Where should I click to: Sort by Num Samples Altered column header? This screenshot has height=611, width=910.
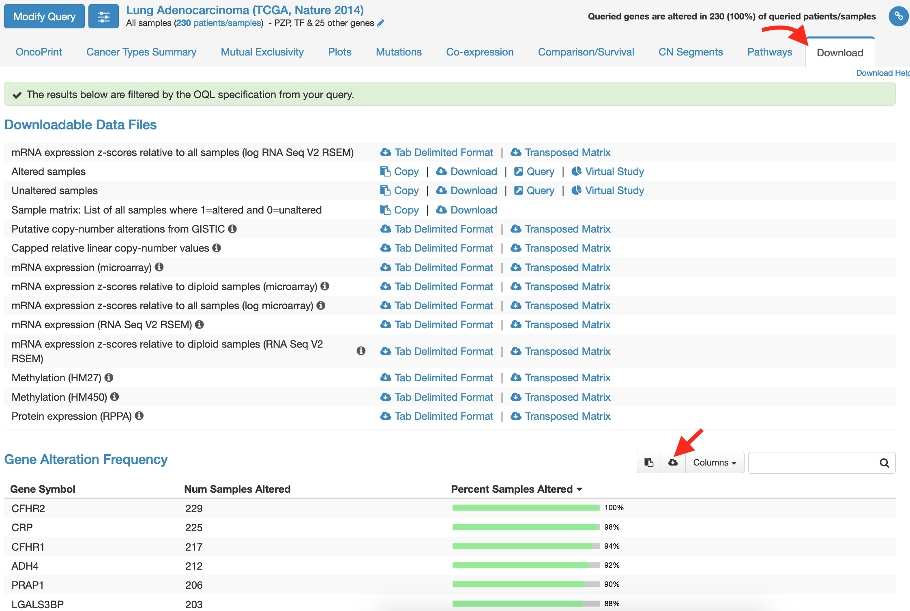237,489
